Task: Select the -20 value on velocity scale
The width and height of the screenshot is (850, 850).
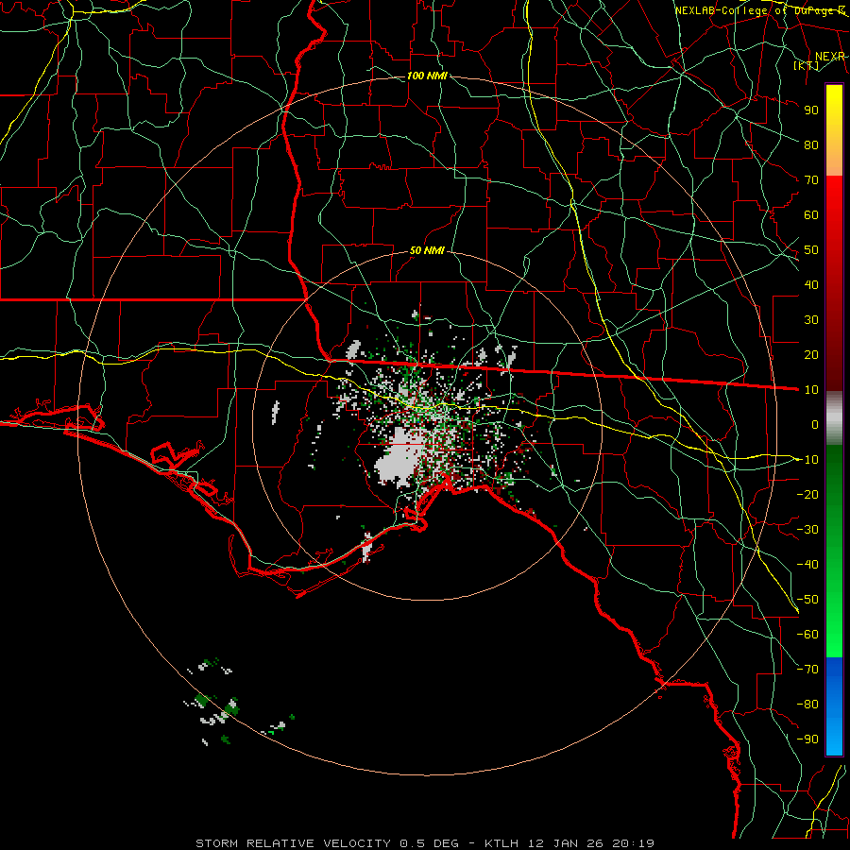Action: coord(807,494)
